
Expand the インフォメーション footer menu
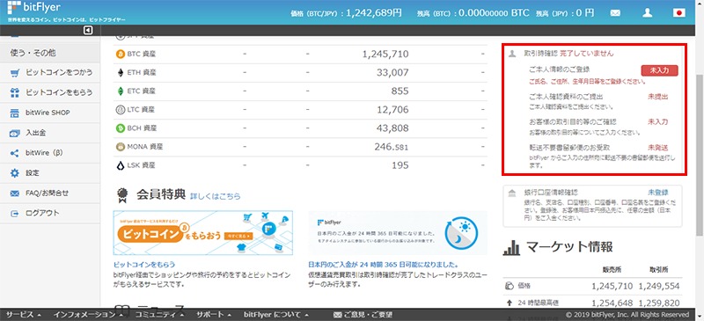(88, 314)
